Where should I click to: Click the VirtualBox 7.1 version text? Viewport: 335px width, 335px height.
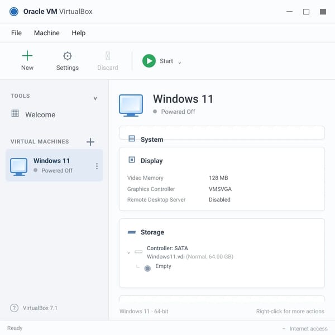click(40, 308)
